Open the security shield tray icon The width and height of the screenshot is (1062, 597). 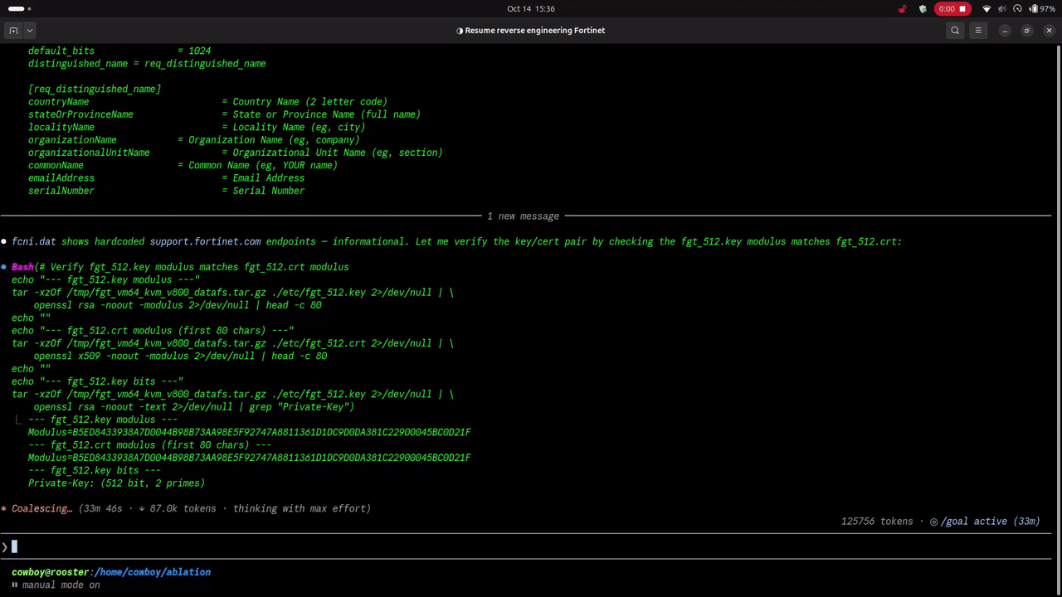923,9
